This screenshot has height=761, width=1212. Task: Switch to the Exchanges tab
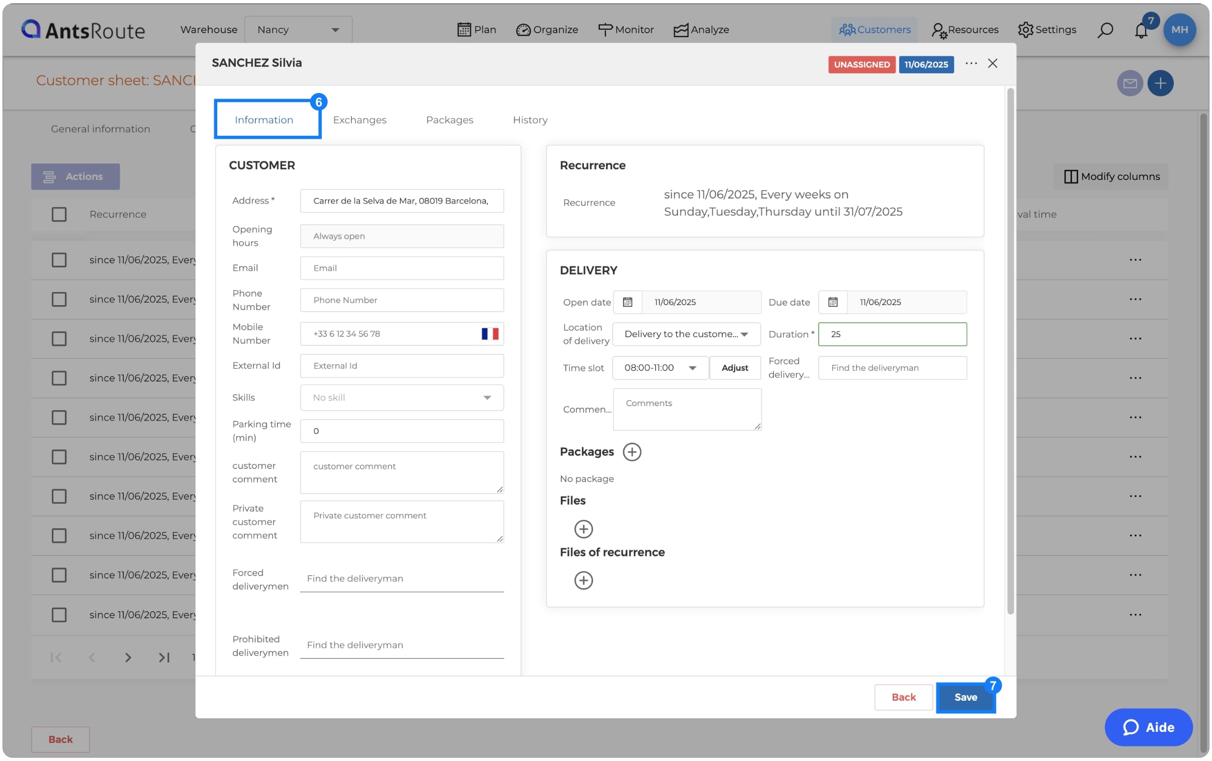click(x=360, y=120)
